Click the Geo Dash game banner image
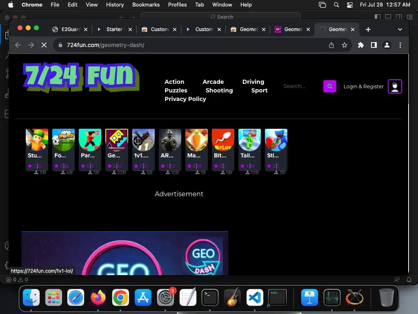The image size is (418, 314). point(125,253)
